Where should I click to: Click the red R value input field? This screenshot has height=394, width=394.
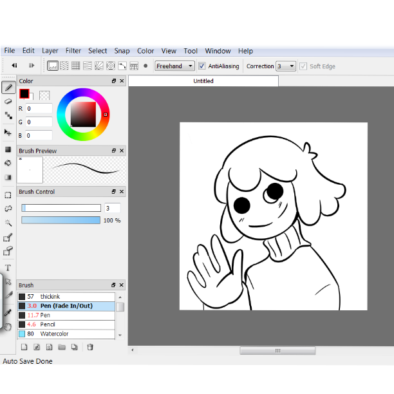pyautogui.click(x=39, y=109)
